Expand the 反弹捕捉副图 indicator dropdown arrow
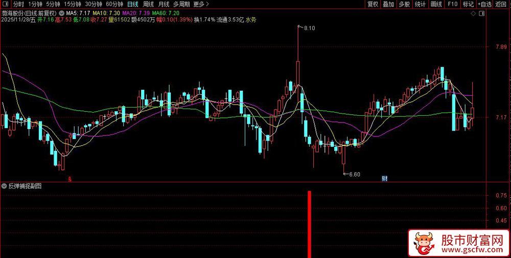The width and height of the screenshot is (511, 258). pyautogui.click(x=4, y=186)
